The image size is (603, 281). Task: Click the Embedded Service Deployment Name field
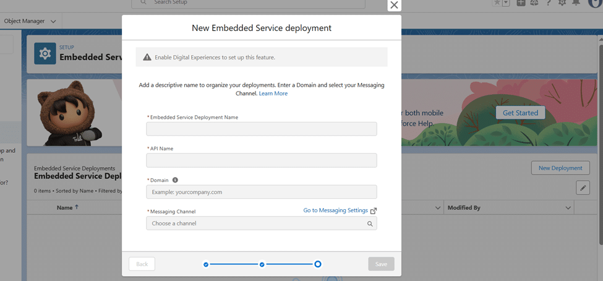tap(262, 129)
